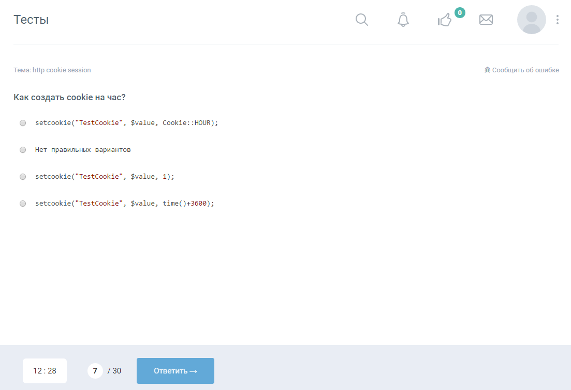This screenshot has width=571, height=390.
Task: Click the question "Как создать cookie на час?"
Action: pos(69,97)
